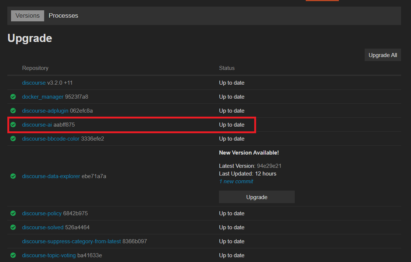Click commit hash aabff875
Image resolution: width=411 pixels, height=262 pixels.
[x=64, y=125]
